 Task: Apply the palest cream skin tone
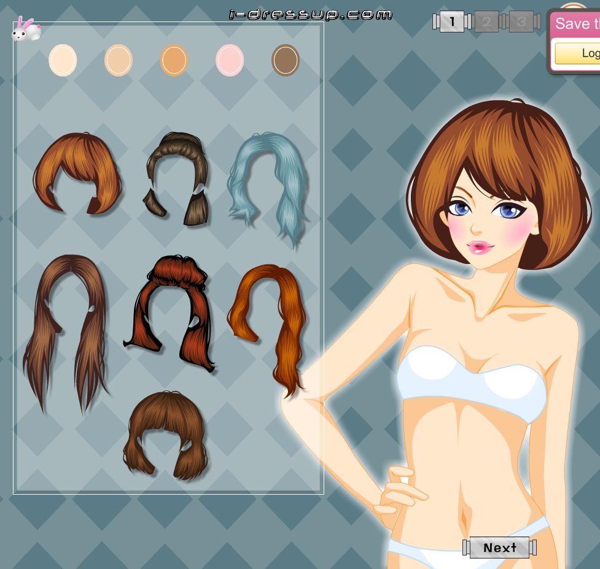click(x=63, y=60)
